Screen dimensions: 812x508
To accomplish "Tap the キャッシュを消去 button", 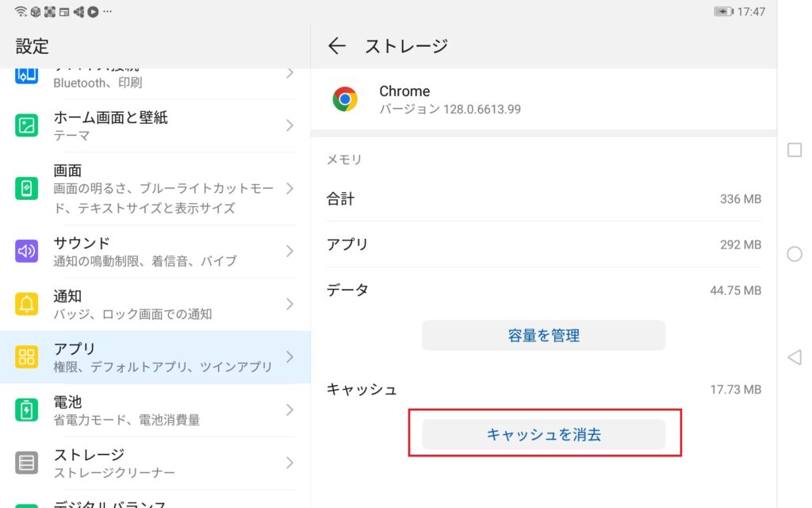I will coord(544,434).
